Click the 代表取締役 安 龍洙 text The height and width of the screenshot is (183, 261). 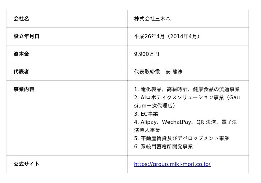pyautogui.click(x=158, y=72)
